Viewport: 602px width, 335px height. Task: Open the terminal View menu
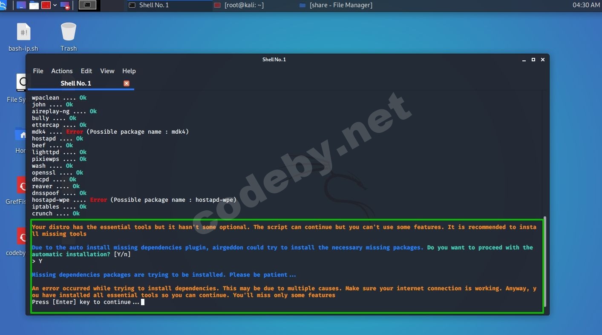(x=107, y=71)
